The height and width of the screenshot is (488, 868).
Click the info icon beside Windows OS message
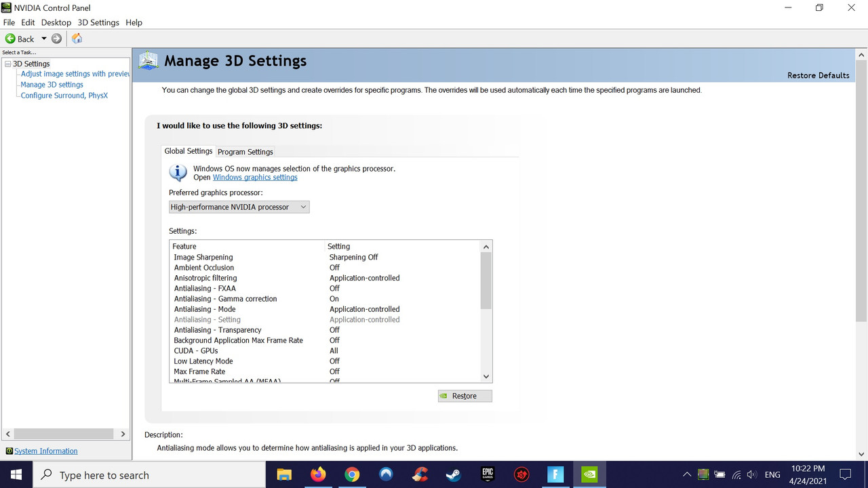point(178,172)
